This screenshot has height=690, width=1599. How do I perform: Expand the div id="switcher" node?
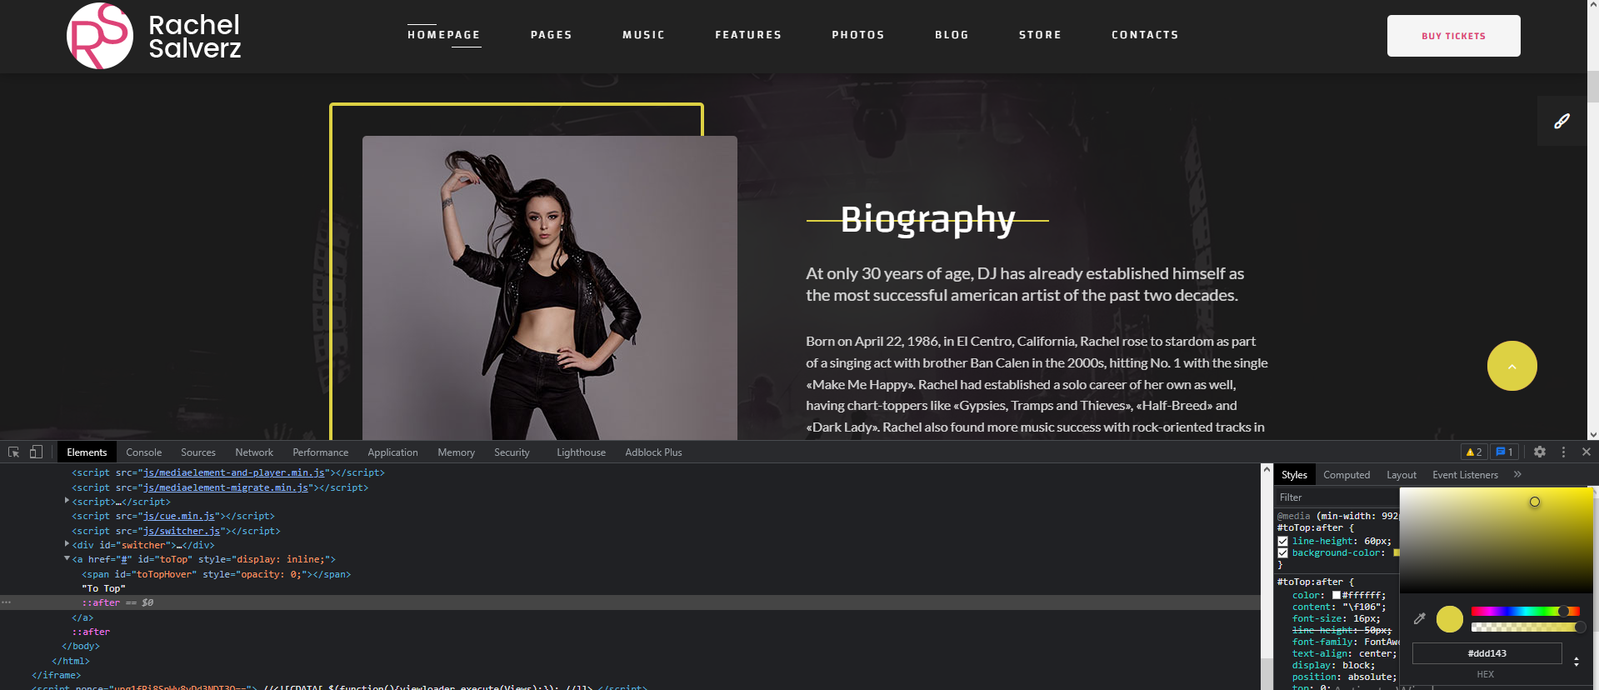tap(67, 544)
